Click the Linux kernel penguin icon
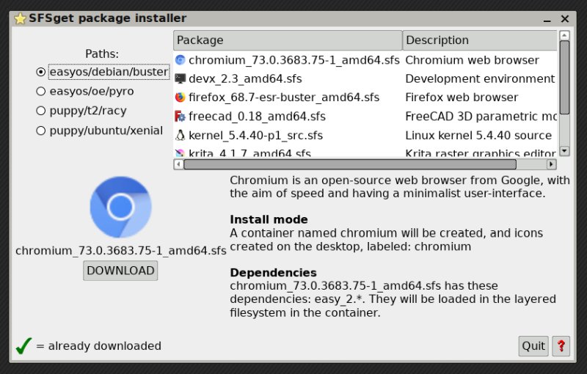587x374 pixels. (180, 136)
